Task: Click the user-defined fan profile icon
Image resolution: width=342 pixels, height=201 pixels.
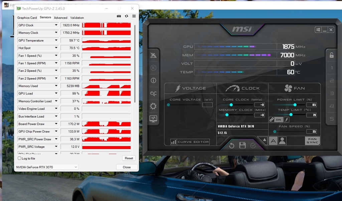Action: pyautogui.click(x=282, y=141)
